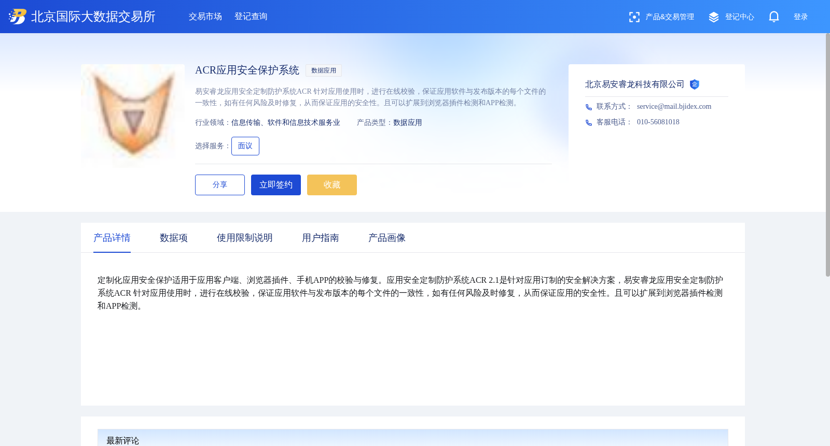Switch to the 数据项 tab

click(174, 238)
